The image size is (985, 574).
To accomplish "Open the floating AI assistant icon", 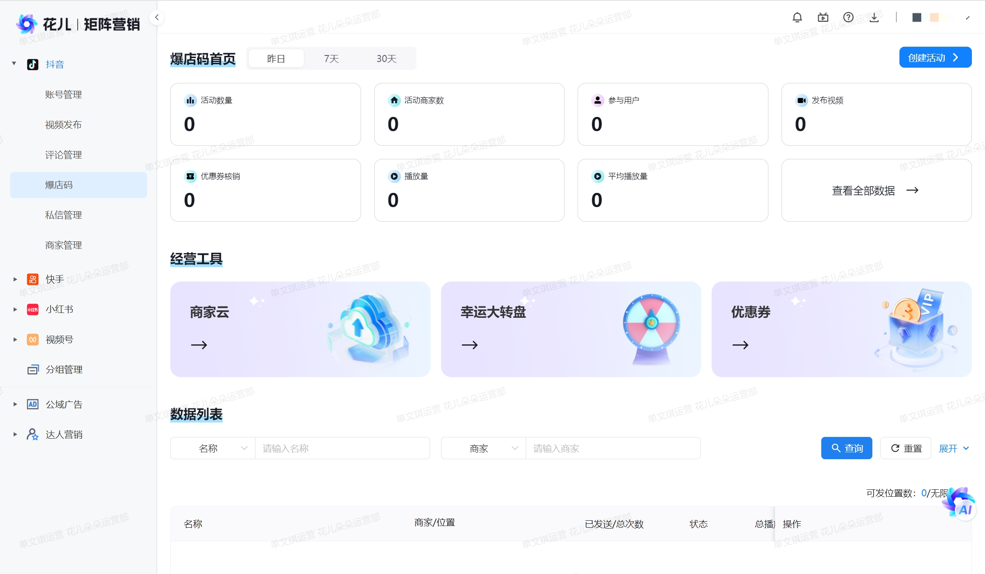I will coord(960,504).
